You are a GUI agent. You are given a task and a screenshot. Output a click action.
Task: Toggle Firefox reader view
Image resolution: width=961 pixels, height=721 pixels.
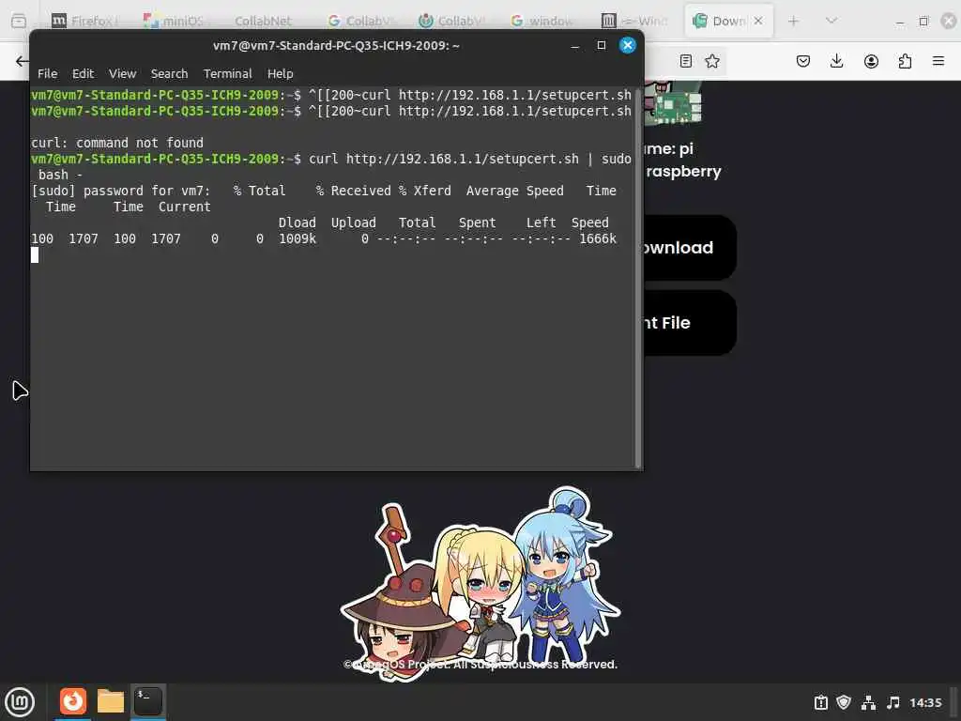tap(686, 61)
